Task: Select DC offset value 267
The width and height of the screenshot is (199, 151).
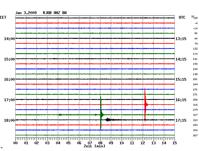Action: (195, 135)
